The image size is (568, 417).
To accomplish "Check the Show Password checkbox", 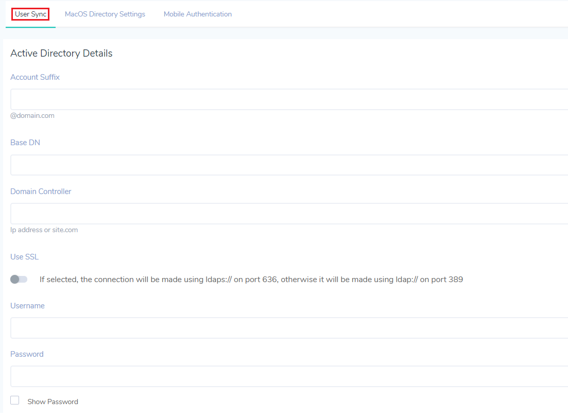I will click(15, 401).
